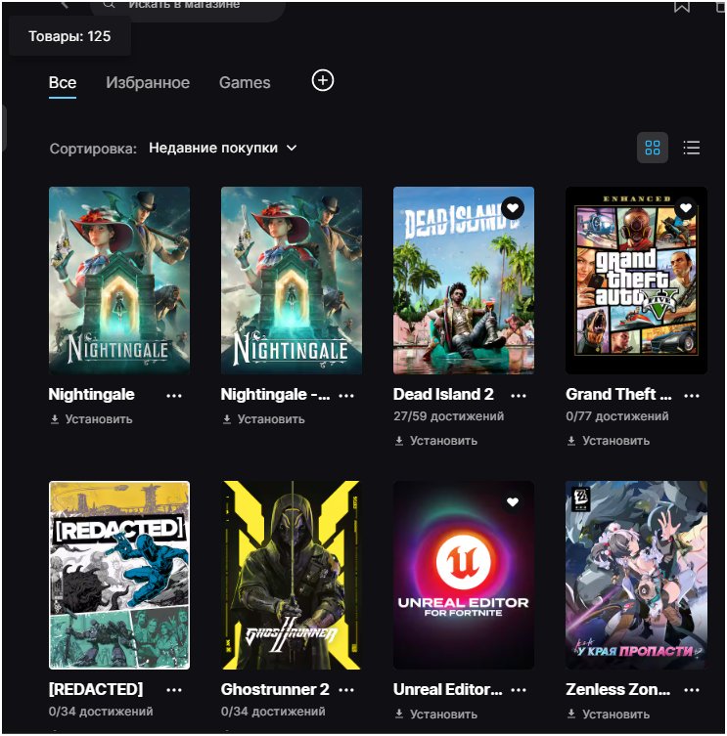
Task: Switch to list view layout
Action: click(692, 148)
